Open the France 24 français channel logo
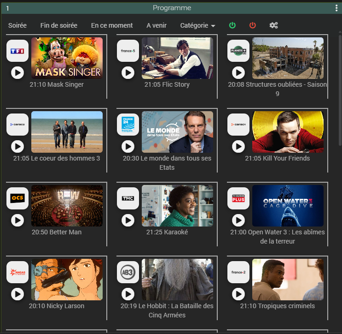Viewport: 342px width, 334px height. coord(128,125)
